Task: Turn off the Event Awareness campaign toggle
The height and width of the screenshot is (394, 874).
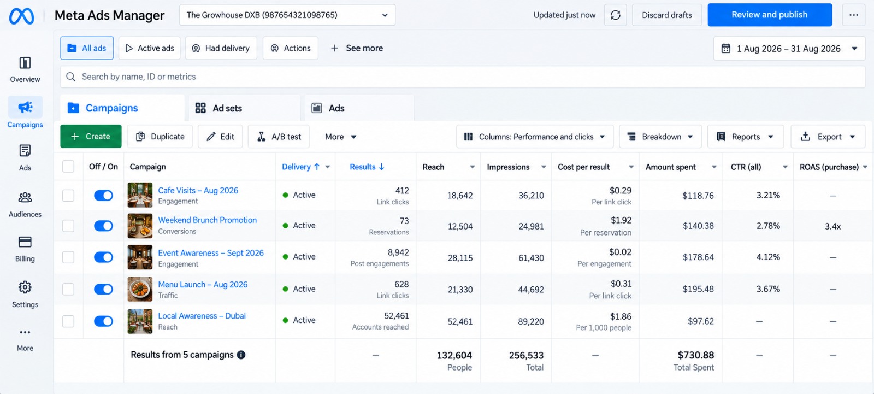Action: pyautogui.click(x=103, y=257)
